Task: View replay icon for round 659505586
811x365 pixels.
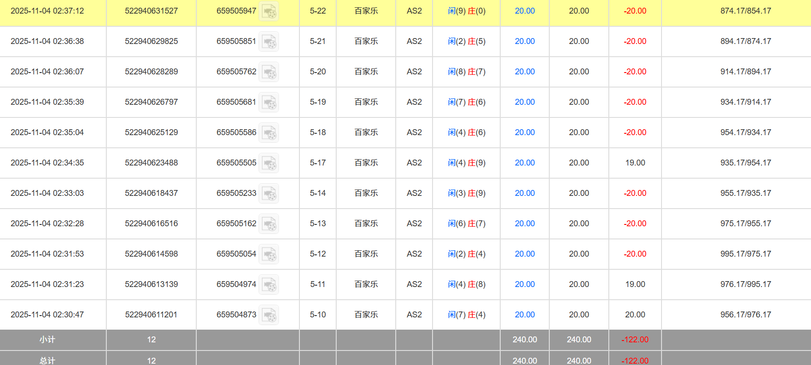Action: pyautogui.click(x=269, y=133)
